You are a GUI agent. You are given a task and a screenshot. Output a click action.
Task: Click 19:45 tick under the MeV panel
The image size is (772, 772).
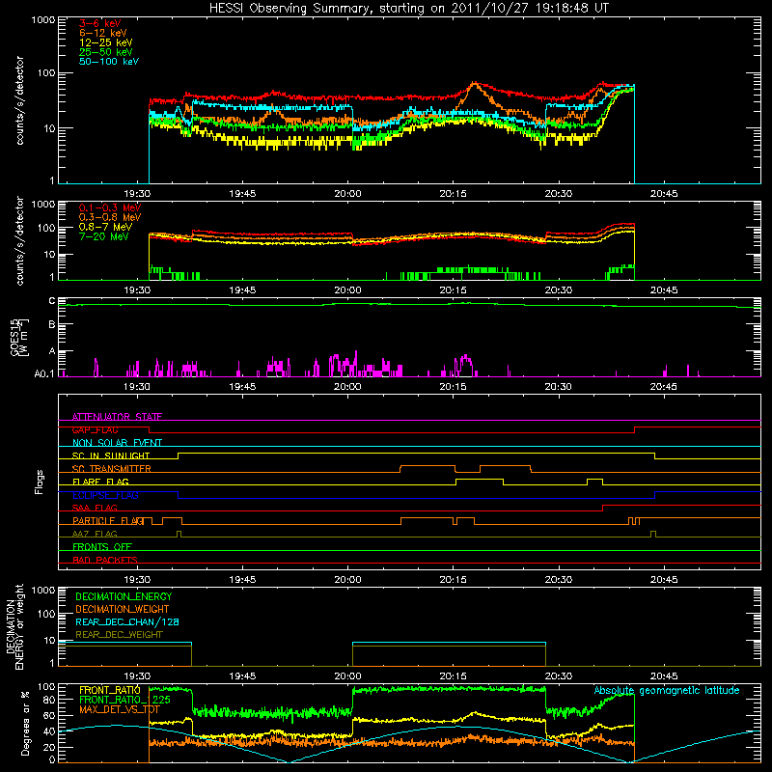pos(242,290)
